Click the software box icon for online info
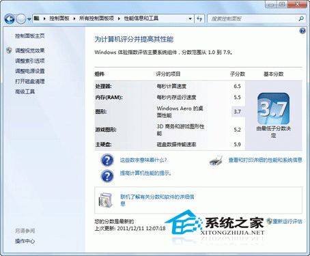 pyautogui.click(x=106, y=200)
